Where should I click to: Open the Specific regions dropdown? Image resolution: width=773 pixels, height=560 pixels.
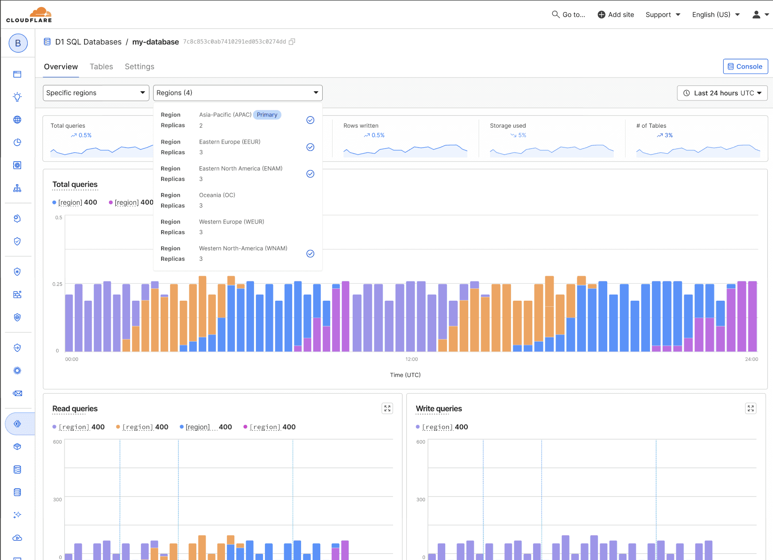pyautogui.click(x=96, y=93)
